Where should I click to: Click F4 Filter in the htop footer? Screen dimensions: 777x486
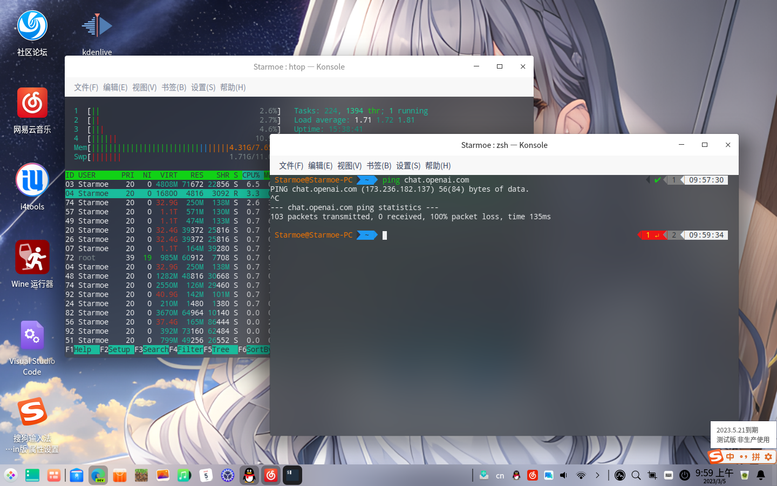(x=186, y=349)
